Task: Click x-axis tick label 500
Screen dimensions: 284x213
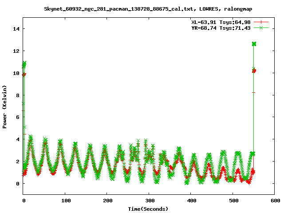Action: [x=234, y=201]
